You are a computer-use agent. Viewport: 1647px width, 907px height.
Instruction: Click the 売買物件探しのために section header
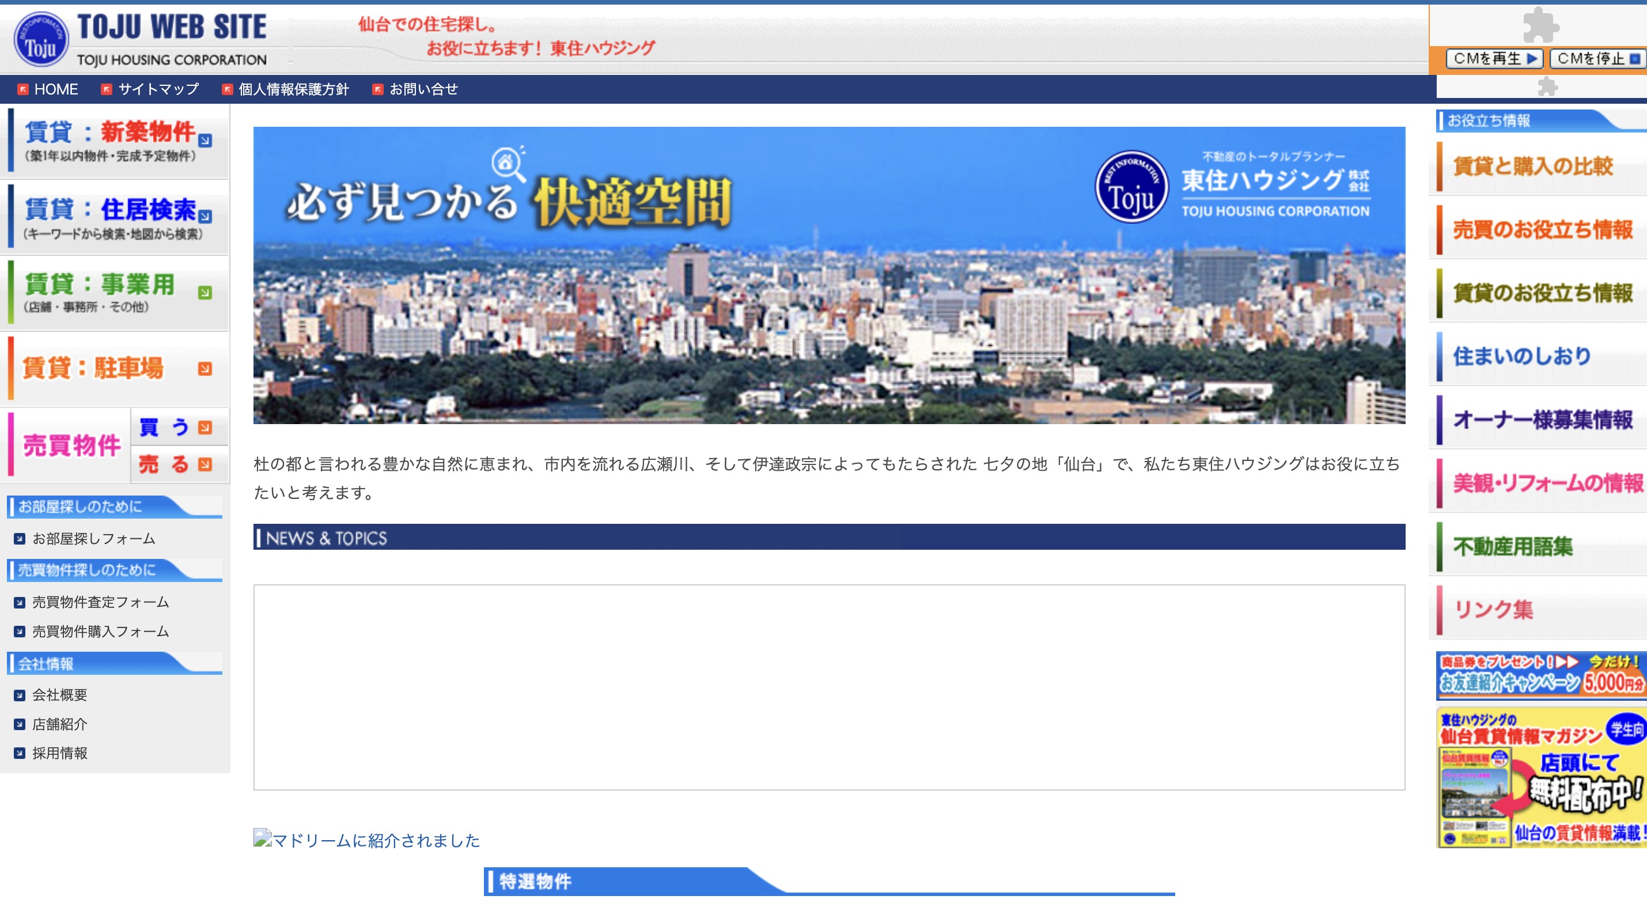pos(115,570)
